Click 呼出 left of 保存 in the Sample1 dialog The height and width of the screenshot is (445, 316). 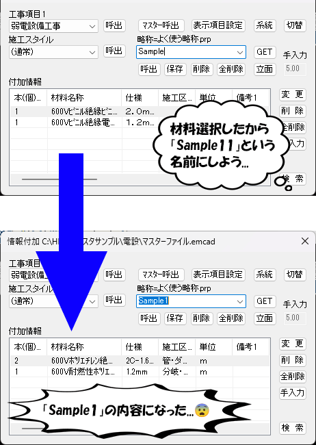(x=149, y=318)
